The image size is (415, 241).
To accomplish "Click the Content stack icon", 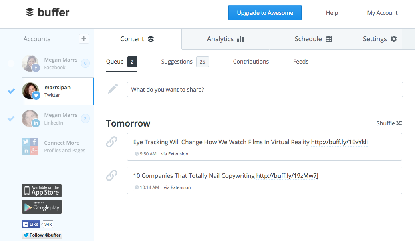I will click(x=151, y=39).
